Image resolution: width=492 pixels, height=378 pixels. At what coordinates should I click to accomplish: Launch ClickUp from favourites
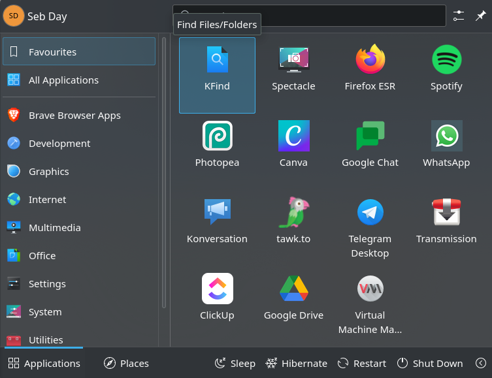click(x=217, y=298)
